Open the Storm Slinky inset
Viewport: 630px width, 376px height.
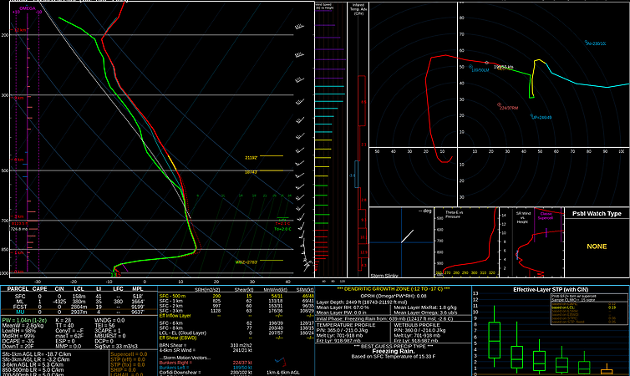pos(401,242)
